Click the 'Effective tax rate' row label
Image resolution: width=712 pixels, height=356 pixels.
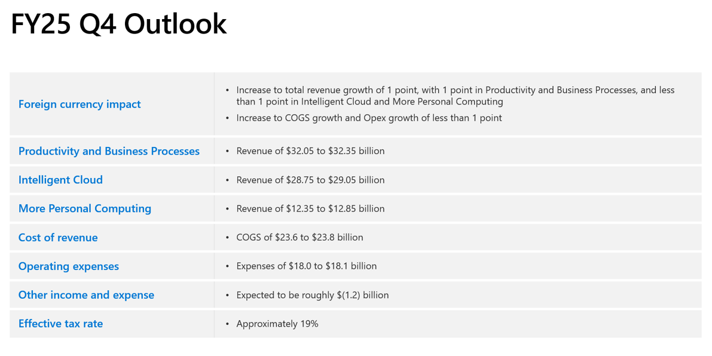pyautogui.click(x=60, y=324)
